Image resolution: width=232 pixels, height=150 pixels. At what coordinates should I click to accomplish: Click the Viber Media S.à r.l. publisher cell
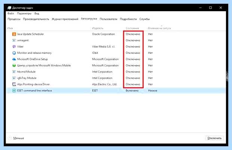103,47
